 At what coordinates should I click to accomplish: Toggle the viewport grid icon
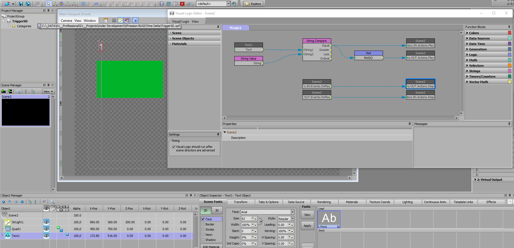pyautogui.click(x=114, y=20)
